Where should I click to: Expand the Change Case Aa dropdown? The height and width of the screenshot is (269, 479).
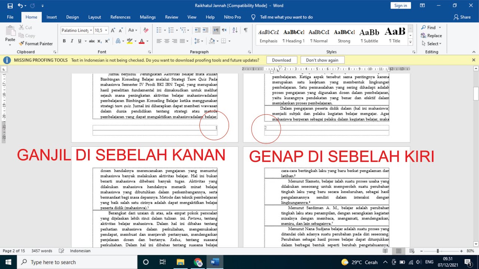[136, 30]
